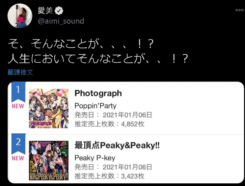Click the verified badge beside 愛美
This screenshot has width=245, height=186.
59,10
